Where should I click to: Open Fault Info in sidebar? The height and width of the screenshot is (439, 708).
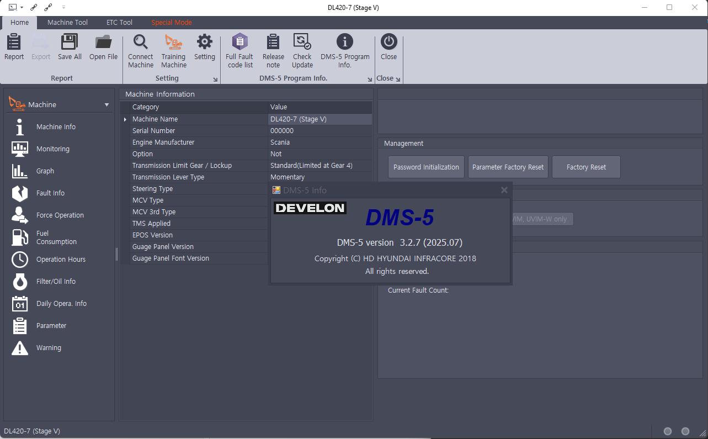coord(50,193)
